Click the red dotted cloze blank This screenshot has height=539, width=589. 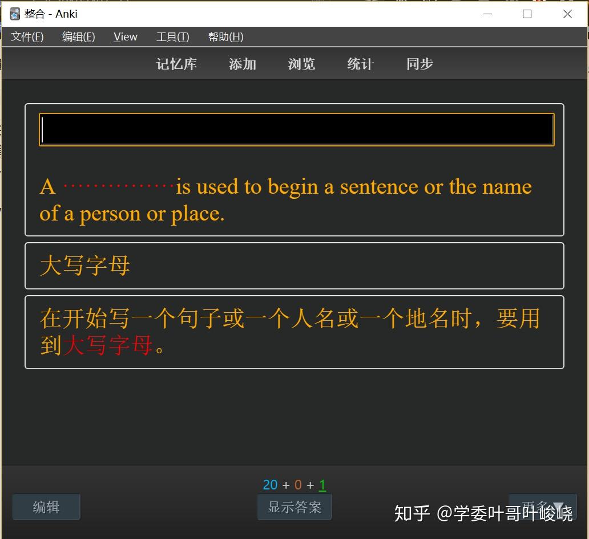[118, 186]
